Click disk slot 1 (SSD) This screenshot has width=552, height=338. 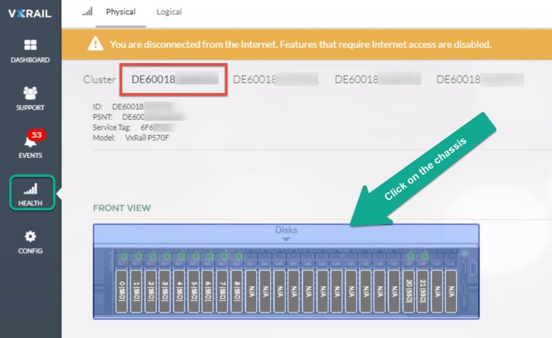pyautogui.click(x=136, y=292)
